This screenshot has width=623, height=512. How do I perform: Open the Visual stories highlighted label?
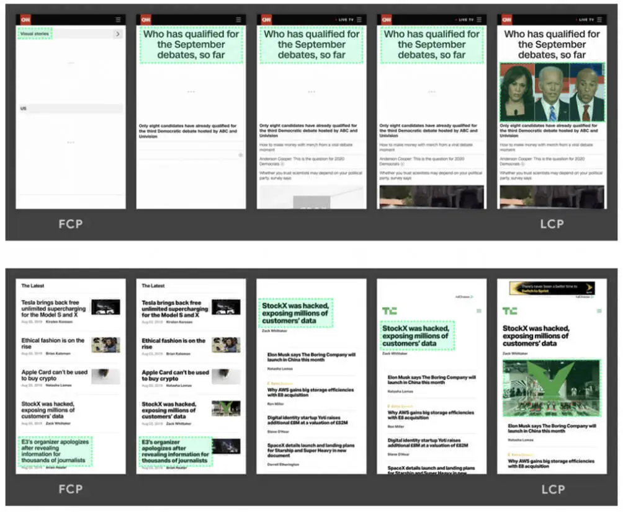click(35, 34)
